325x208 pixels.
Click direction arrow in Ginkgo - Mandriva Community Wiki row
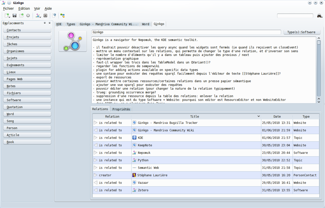coord(96,130)
